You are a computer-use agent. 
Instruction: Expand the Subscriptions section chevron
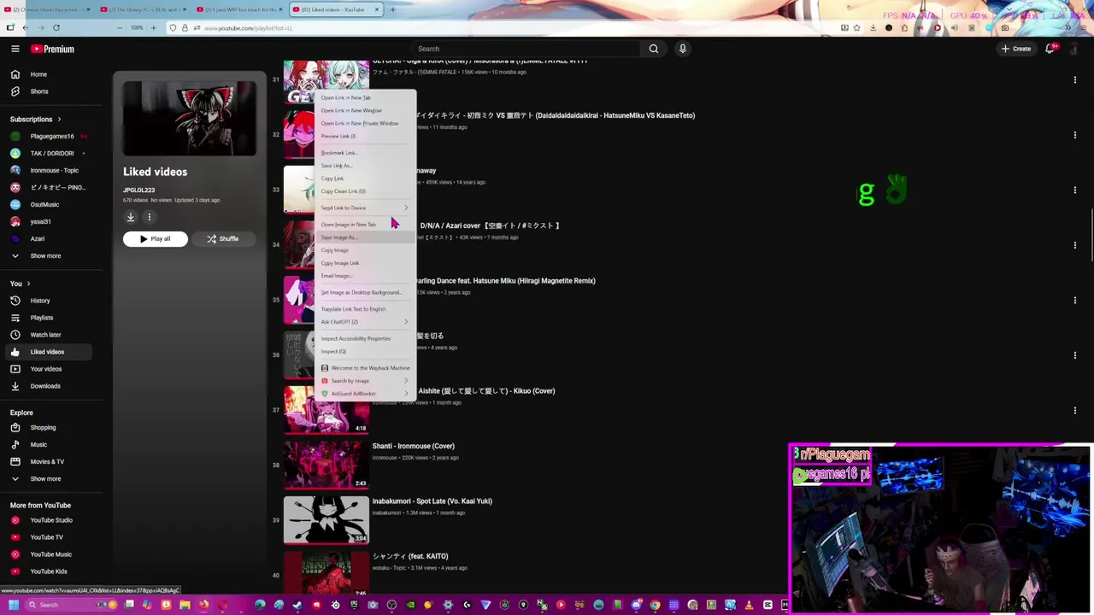[x=59, y=120]
